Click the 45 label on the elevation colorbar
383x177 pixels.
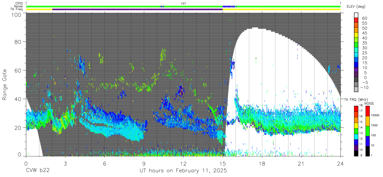364,33
